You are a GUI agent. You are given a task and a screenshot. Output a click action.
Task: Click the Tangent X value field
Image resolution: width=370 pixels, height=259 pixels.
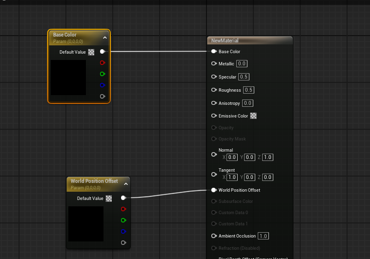pyautogui.click(x=232, y=177)
